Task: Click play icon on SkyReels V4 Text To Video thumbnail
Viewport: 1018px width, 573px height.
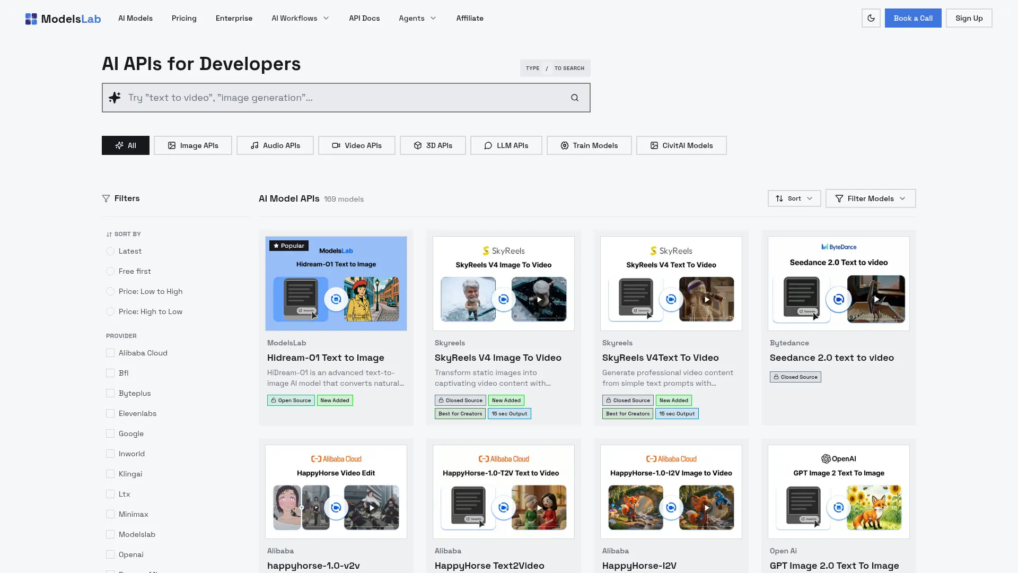Action: click(707, 299)
